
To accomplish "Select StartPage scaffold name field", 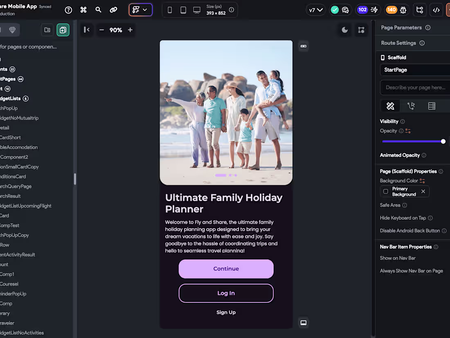I will 414,70.
